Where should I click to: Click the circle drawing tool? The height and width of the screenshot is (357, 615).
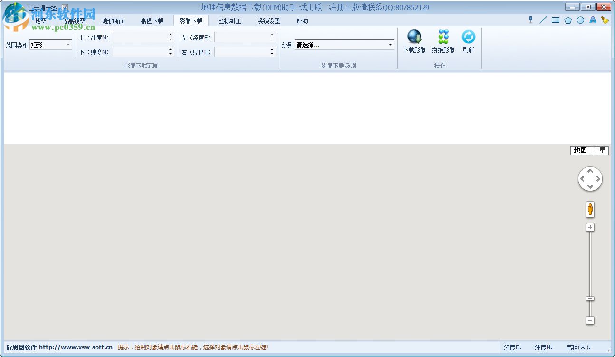(x=580, y=20)
